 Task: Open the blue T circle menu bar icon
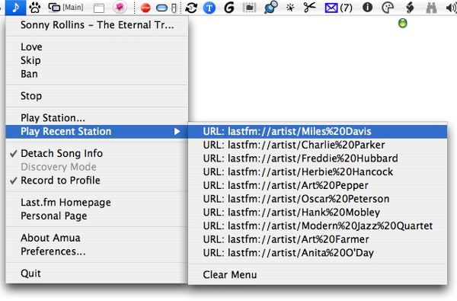pyautogui.click(x=209, y=8)
